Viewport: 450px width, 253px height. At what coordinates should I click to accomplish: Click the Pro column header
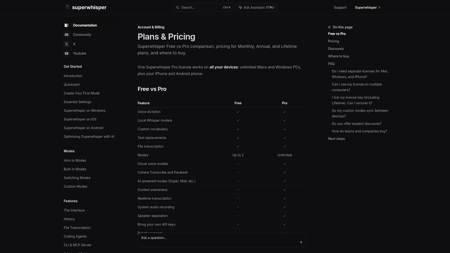[284, 103]
